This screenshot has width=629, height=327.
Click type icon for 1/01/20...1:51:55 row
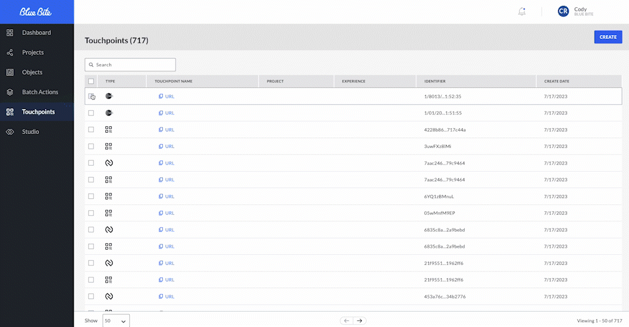109,113
